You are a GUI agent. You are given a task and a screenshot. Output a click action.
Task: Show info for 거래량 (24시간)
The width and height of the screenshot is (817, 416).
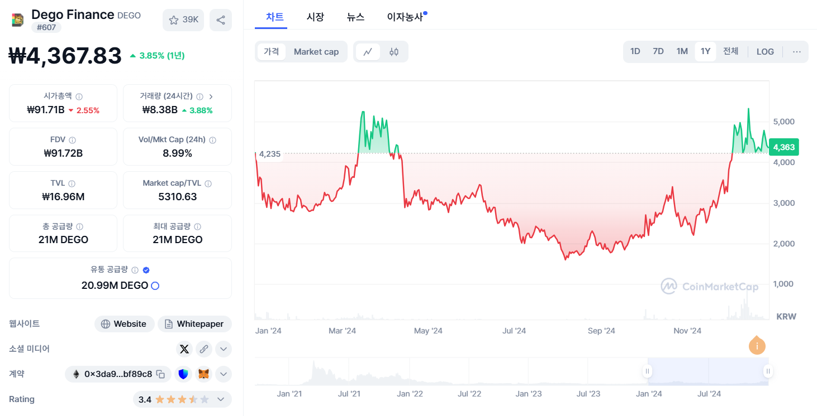200,96
